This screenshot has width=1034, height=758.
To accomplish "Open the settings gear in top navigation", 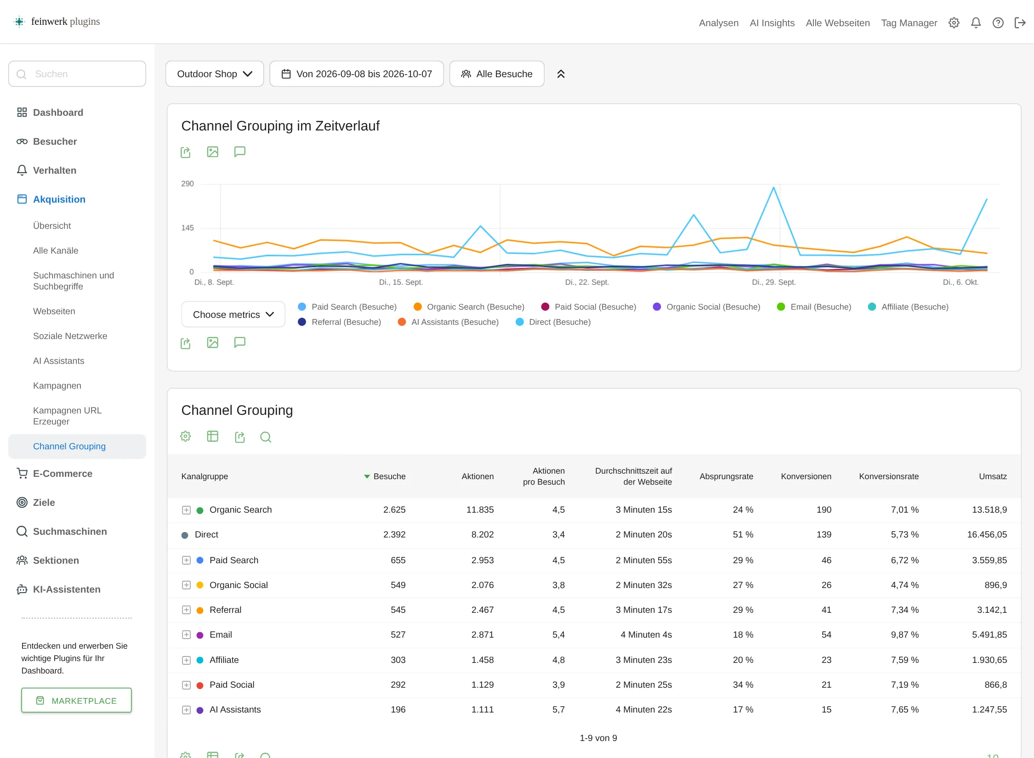I will click(x=954, y=23).
